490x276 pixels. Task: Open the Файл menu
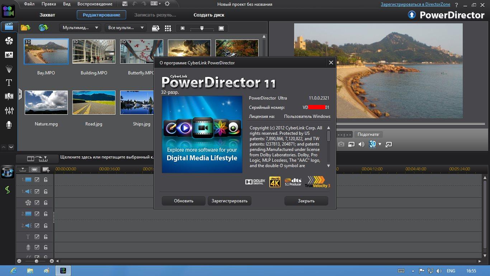[x=29, y=4]
